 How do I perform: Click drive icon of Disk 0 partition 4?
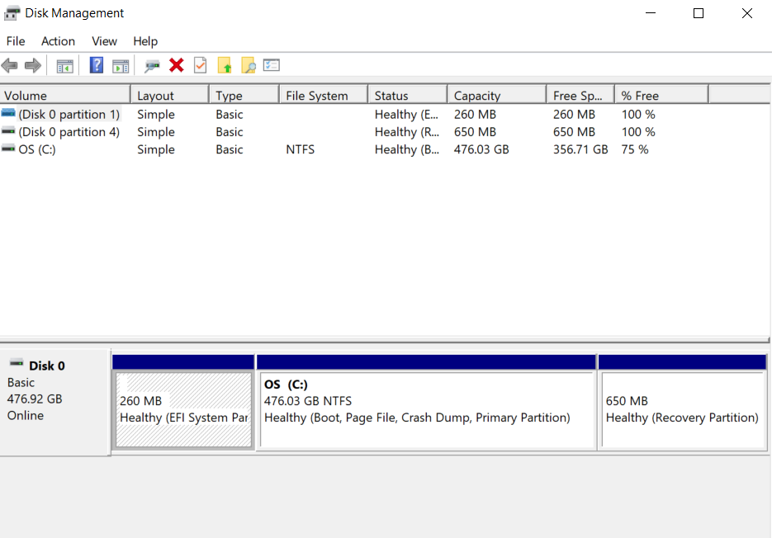tap(8, 131)
